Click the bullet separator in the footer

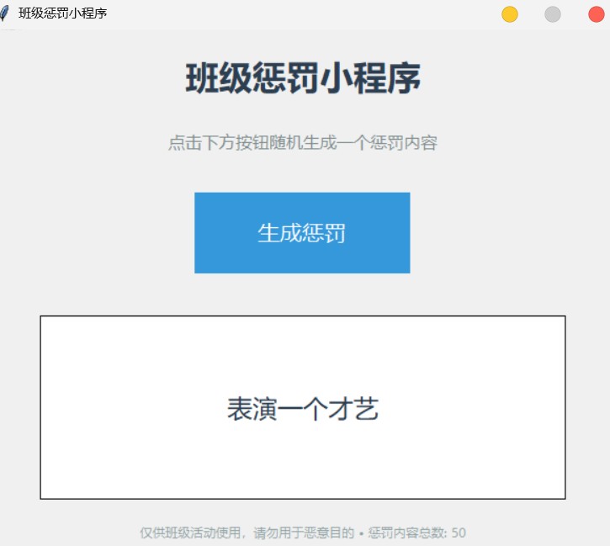[x=362, y=533]
